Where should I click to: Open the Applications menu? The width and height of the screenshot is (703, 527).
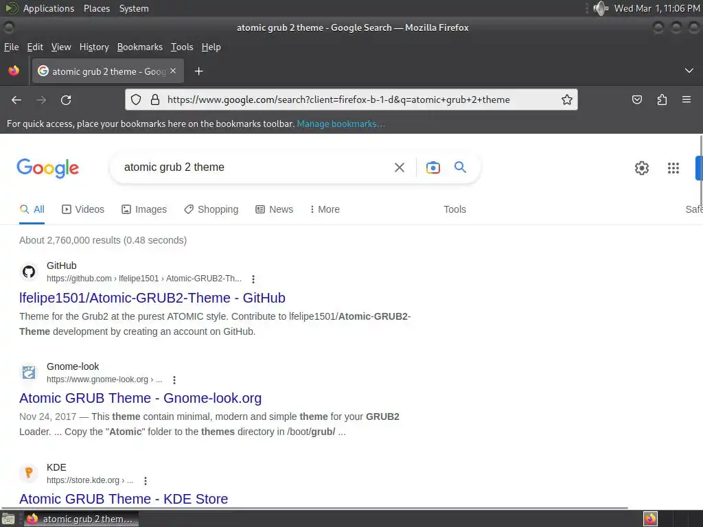pos(49,8)
